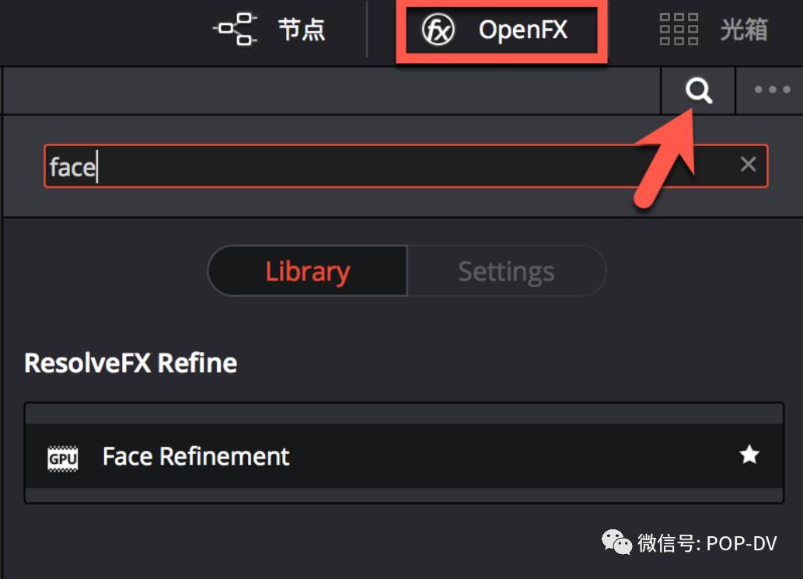
Task: Toggle the magnifier search icon
Action: pos(699,91)
